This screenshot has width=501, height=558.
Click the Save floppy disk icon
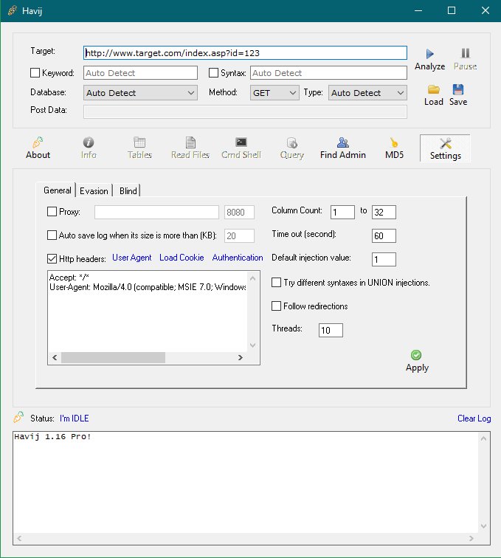coord(458,89)
